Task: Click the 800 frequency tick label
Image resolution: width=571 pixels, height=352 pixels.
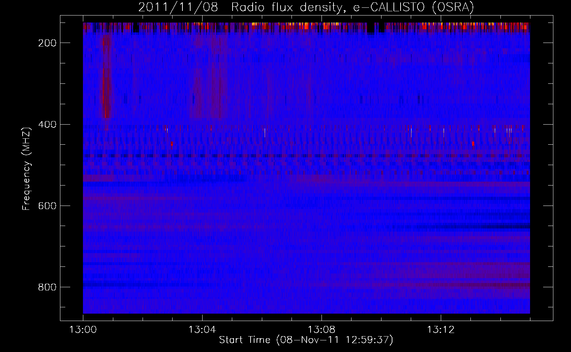Action: 47,287
